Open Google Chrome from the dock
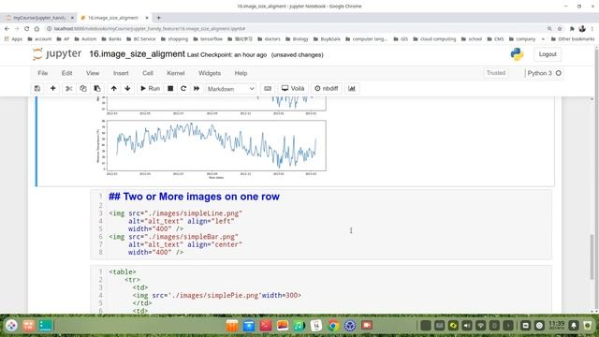This screenshot has width=599, height=337. pos(333,326)
